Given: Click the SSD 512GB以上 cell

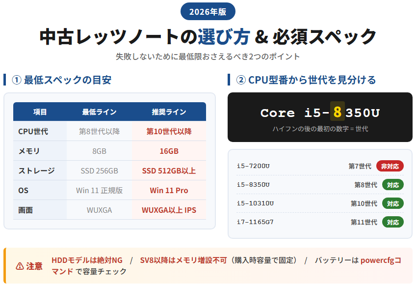Looking at the screenshot, I should pos(169,171).
